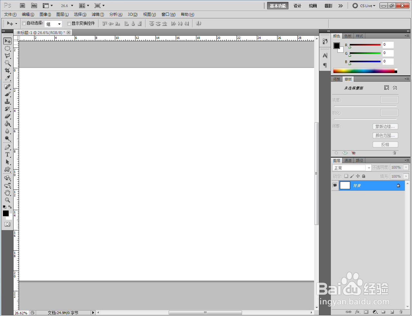Toggle lock position icon

coord(358,176)
